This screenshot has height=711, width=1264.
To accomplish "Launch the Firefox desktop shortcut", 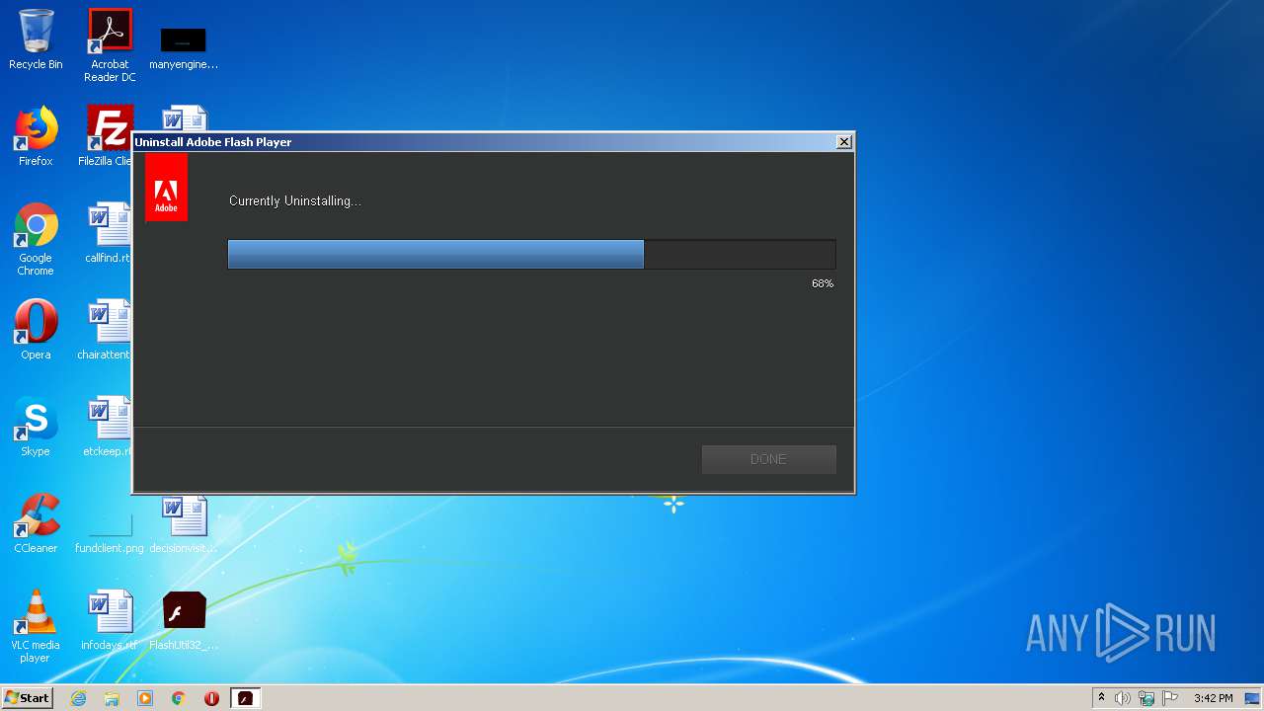I will 36,135.
